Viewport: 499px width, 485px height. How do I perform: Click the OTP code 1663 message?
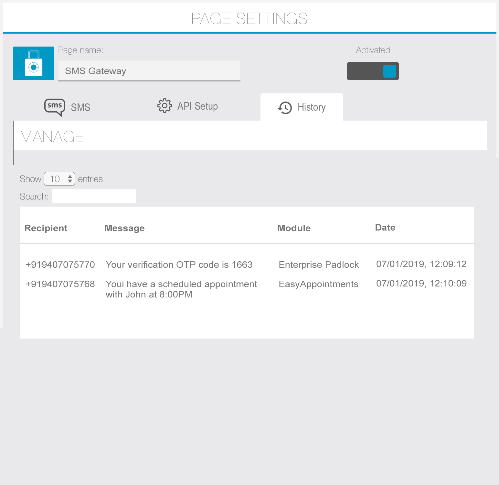(x=179, y=264)
